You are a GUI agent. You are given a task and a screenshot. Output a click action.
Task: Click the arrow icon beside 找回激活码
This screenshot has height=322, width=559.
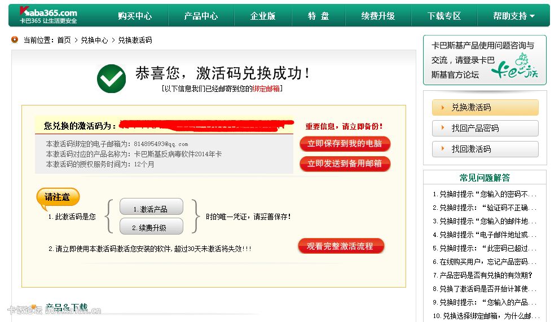tap(443, 149)
